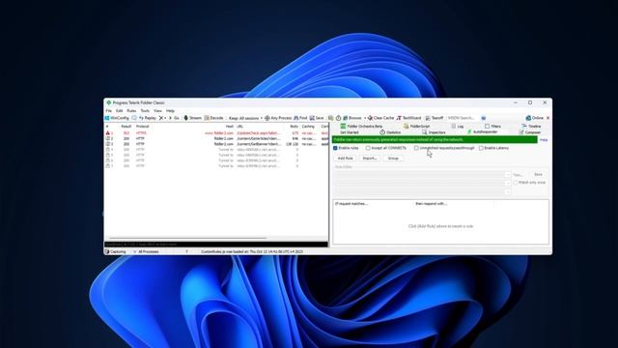Click the comment bubble toolbar icon

pos(134,118)
